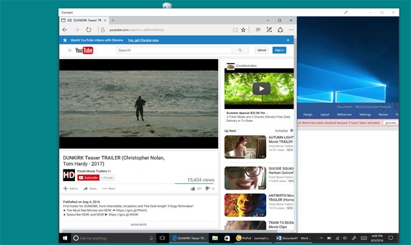Click Add to under the video
This screenshot has width=411, height=245.
coord(71,188)
